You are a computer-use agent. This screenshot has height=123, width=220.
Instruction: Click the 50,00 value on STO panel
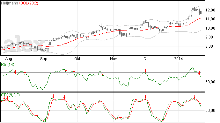click(210, 111)
